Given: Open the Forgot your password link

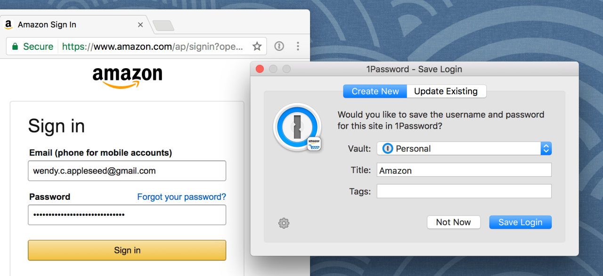Looking at the screenshot, I should point(181,197).
